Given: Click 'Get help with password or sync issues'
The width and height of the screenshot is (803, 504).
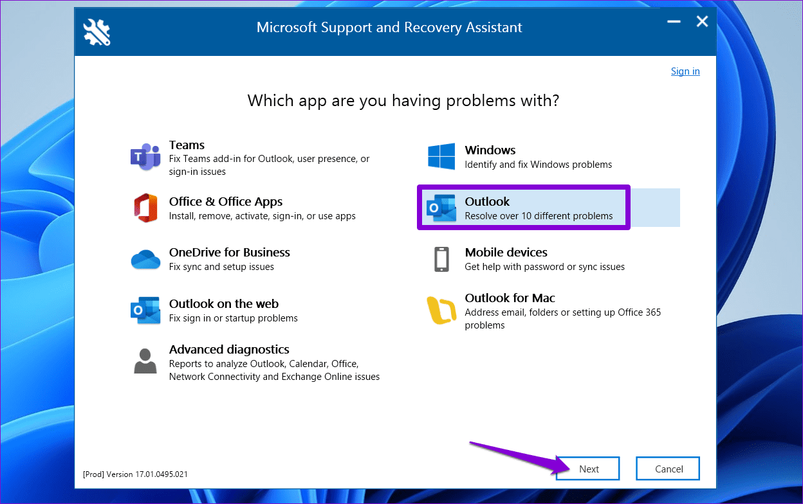Looking at the screenshot, I should (545, 267).
